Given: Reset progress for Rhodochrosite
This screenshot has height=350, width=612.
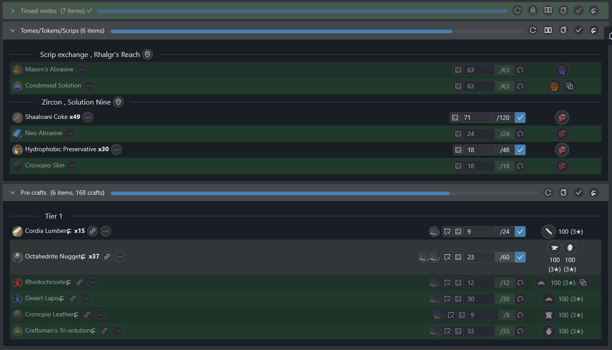Looking at the screenshot, I should click(x=520, y=283).
